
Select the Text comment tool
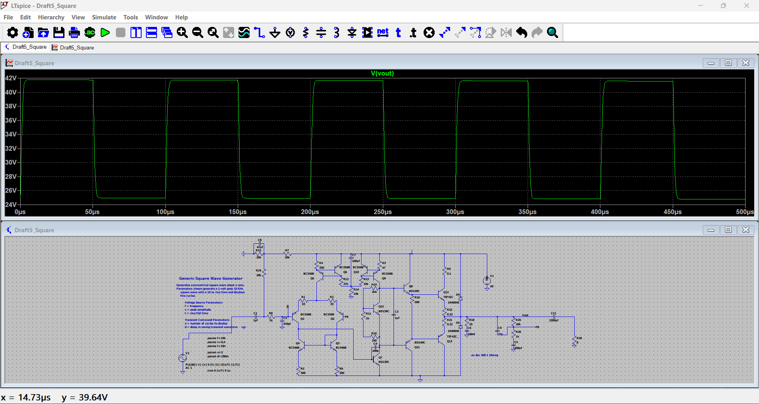click(x=398, y=32)
